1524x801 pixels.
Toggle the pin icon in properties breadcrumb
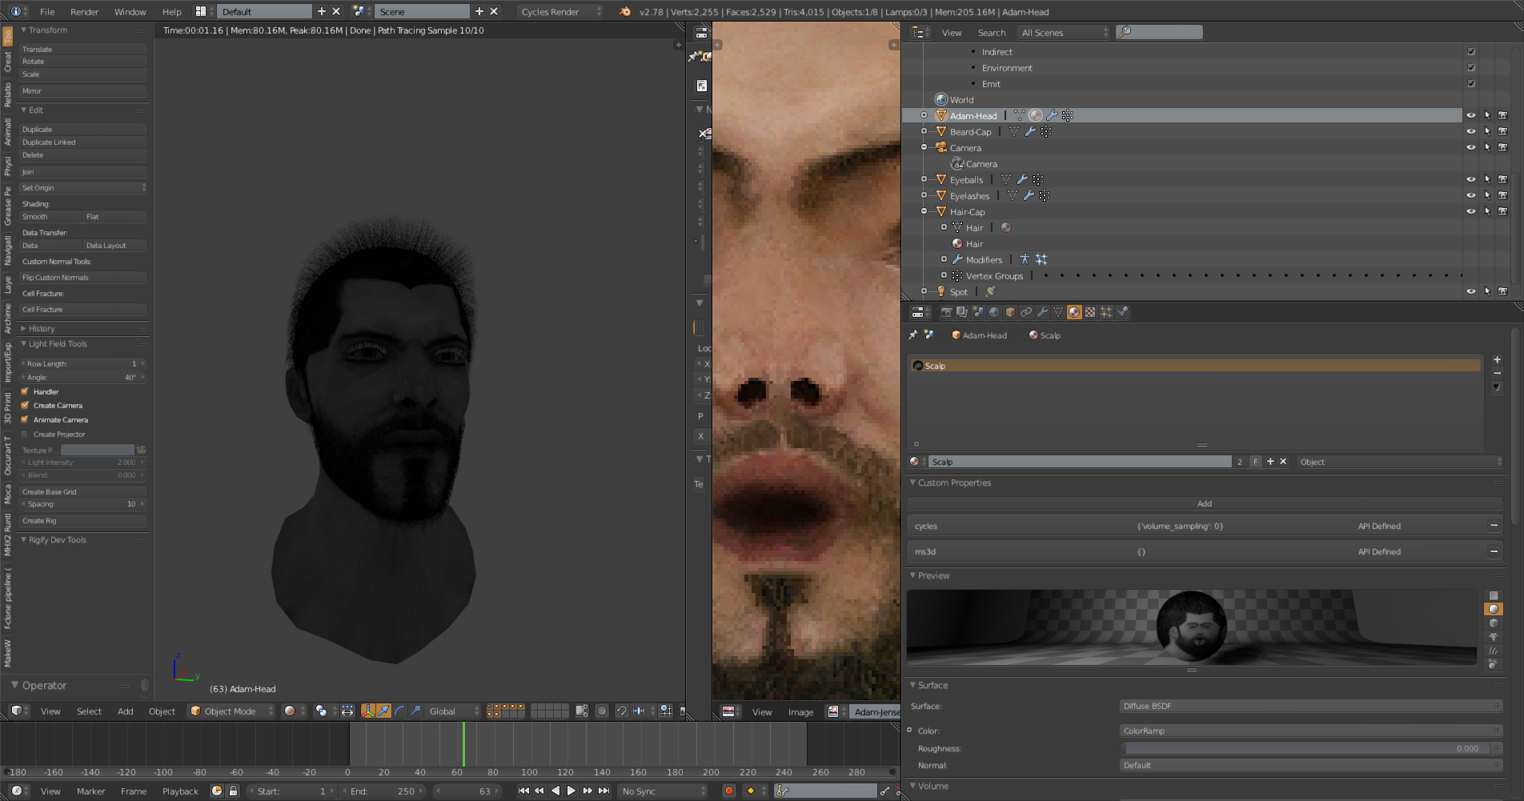(x=913, y=335)
